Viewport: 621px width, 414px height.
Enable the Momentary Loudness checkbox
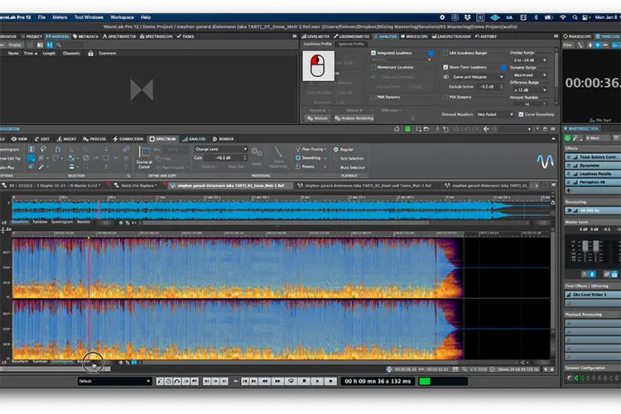(x=373, y=67)
